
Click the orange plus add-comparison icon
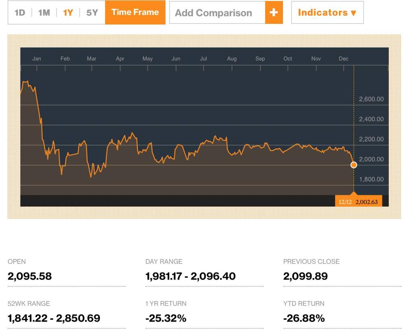click(274, 13)
